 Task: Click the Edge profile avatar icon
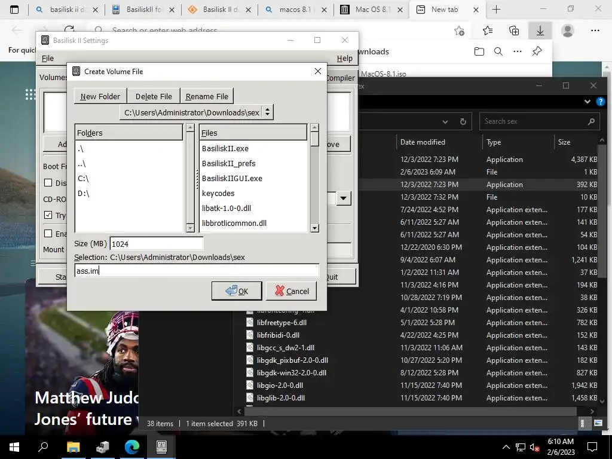[568, 30]
